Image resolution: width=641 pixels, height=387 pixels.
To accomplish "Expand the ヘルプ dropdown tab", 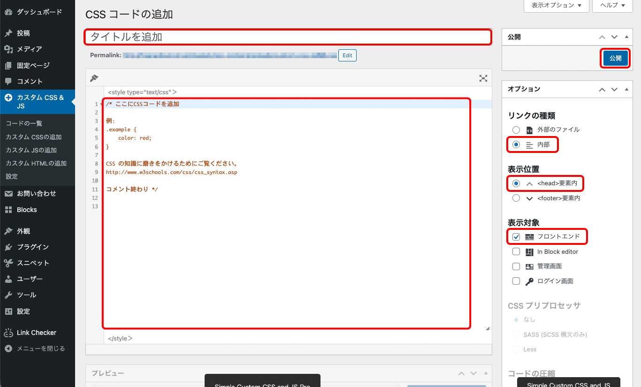I will [x=612, y=6].
